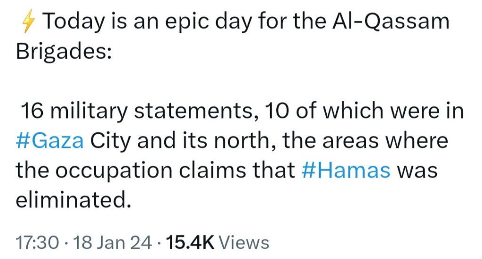Click the lightning bolt emoji
Screen dimensions: 482x259
click(x=28, y=22)
